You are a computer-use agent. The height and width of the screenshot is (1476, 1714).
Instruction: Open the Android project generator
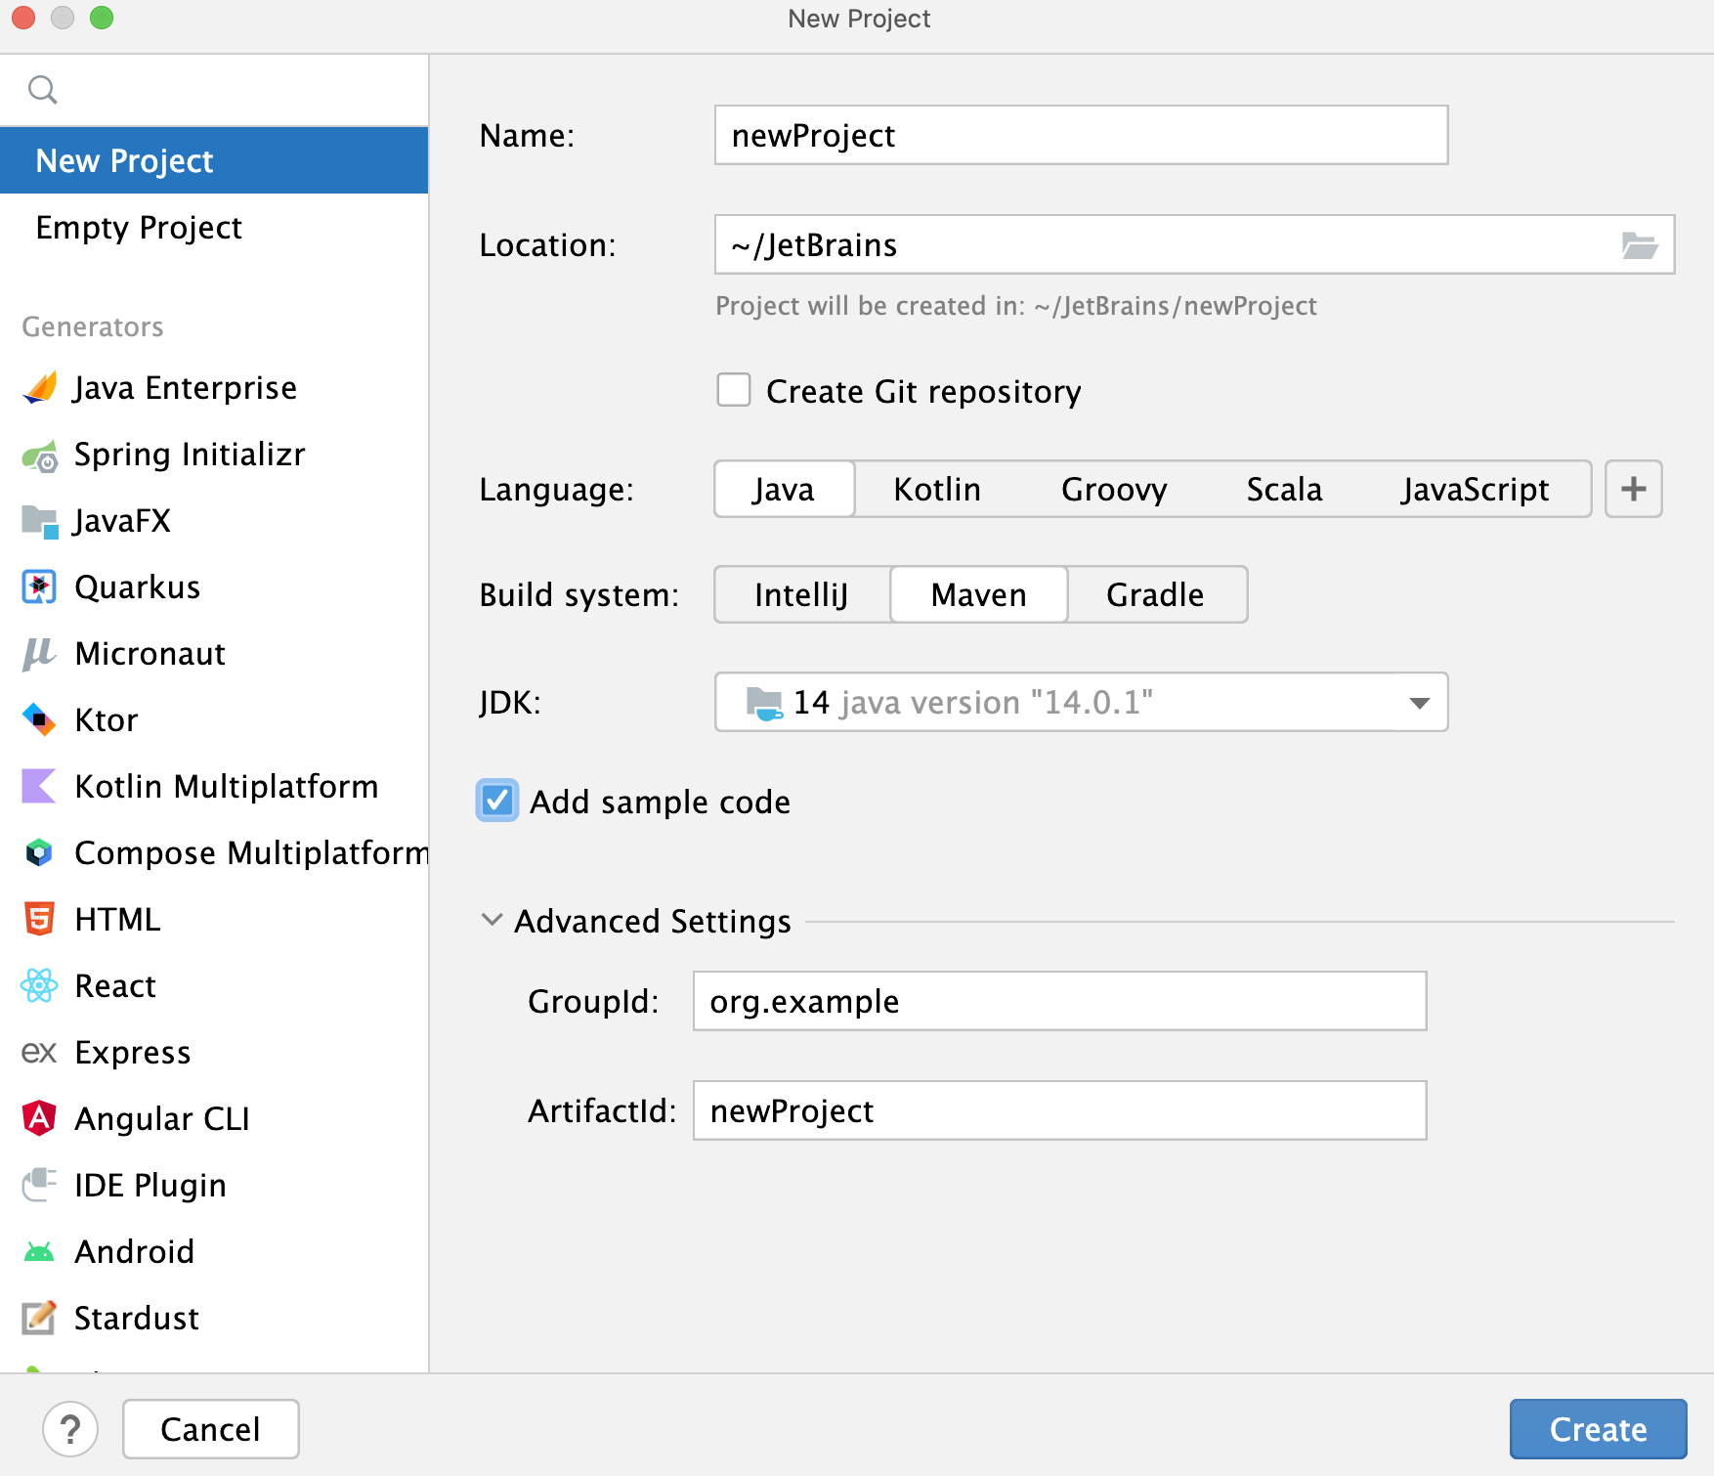coord(135,1251)
